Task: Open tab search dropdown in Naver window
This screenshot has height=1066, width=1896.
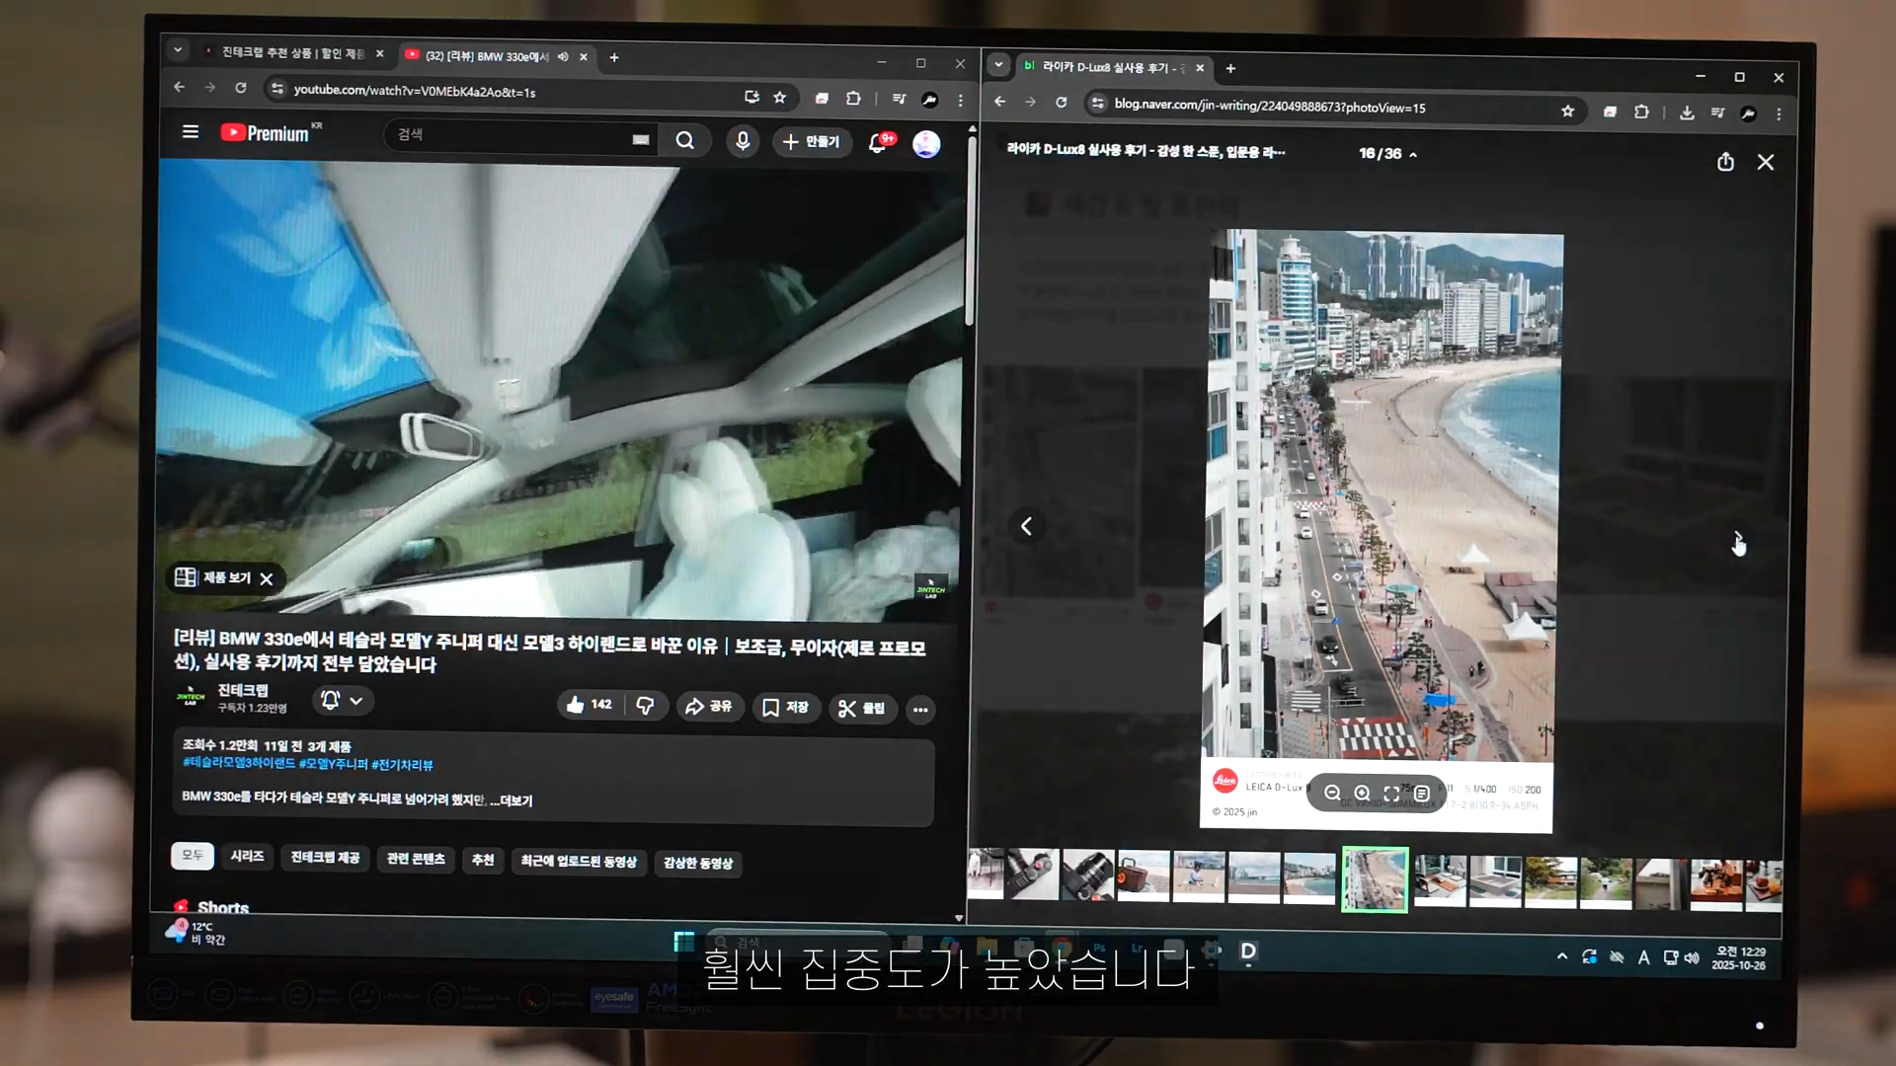Action: click(x=998, y=65)
